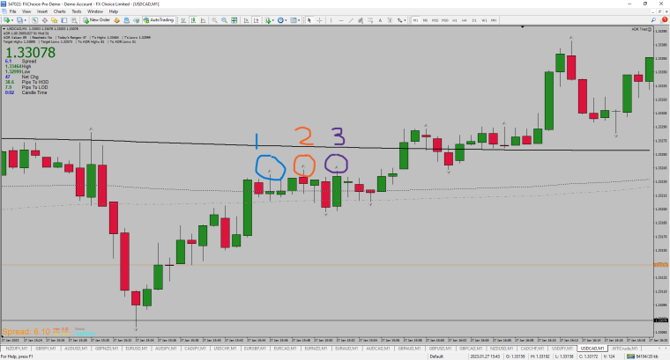This screenshot has height=360, width=670.
Task: Zoom in on the chart
Action: tap(214, 20)
